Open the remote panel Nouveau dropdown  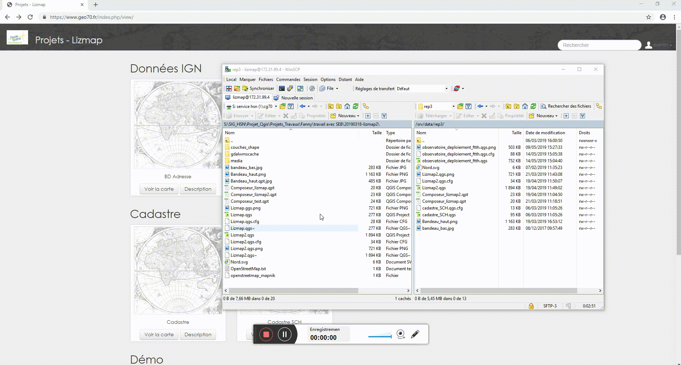coord(543,116)
